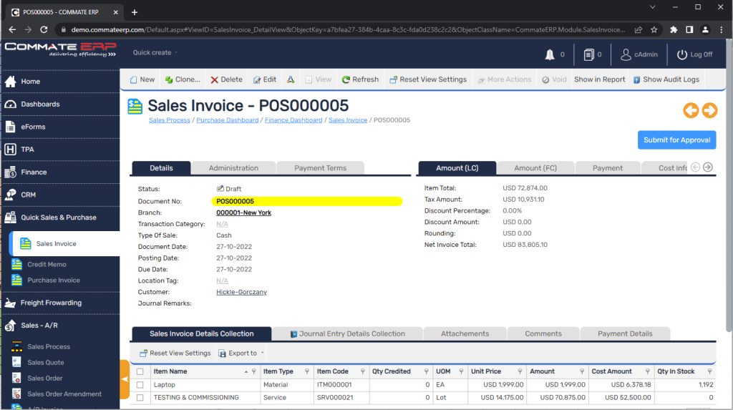Screen dimensions: 733x410
Task: Open 000001-New York branch link
Action: (243, 213)
